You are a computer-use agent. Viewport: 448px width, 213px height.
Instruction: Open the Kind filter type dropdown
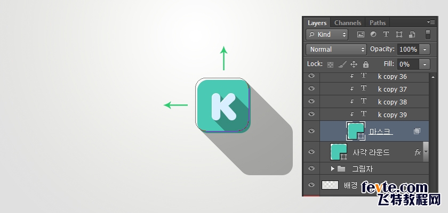(x=327, y=35)
